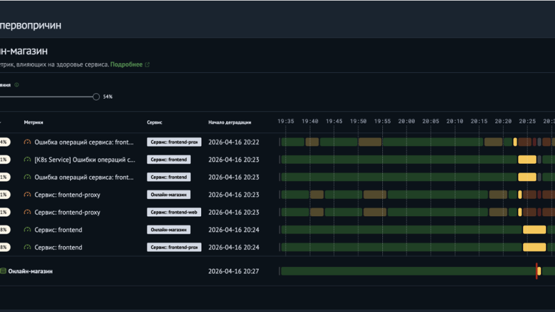Select the Сервис: frontend tag in K8s row

pyautogui.click(x=169, y=159)
